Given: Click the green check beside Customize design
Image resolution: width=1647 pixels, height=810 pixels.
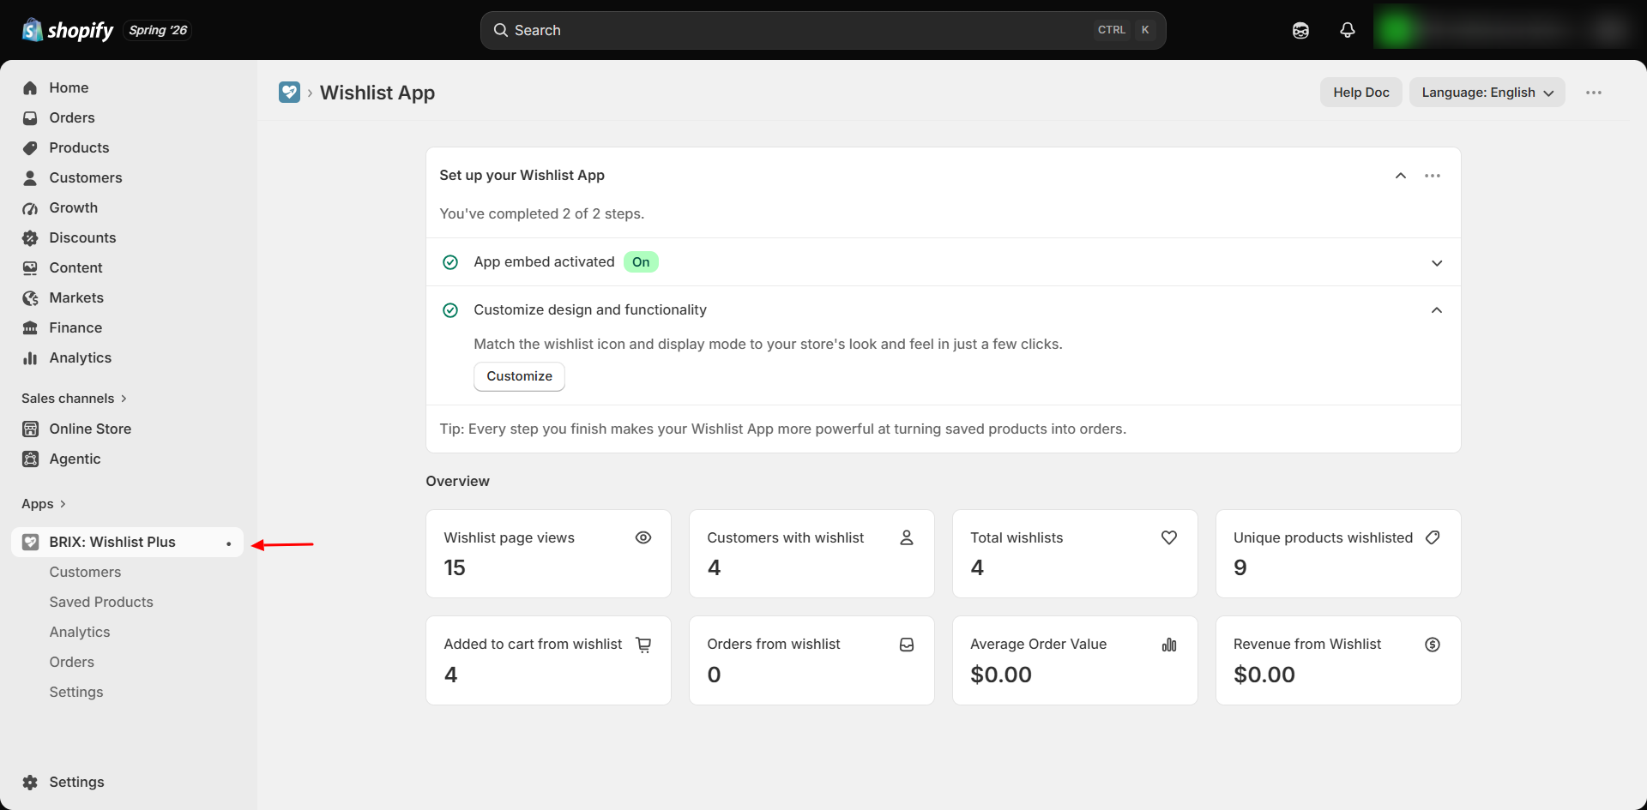Looking at the screenshot, I should pos(450,310).
